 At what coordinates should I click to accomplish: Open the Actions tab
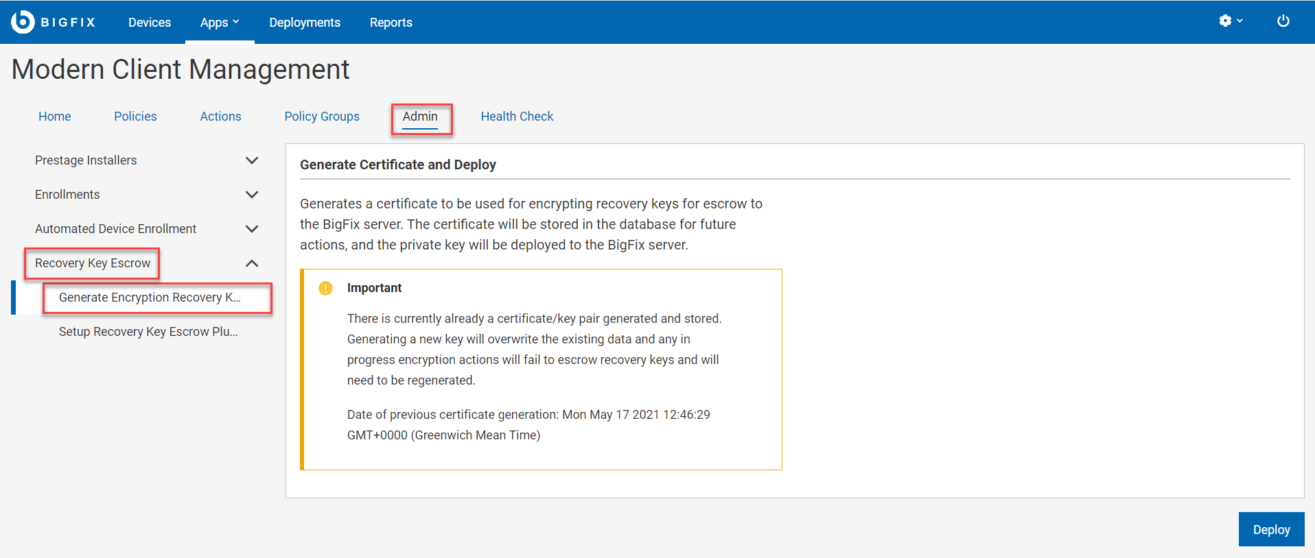[x=220, y=117]
